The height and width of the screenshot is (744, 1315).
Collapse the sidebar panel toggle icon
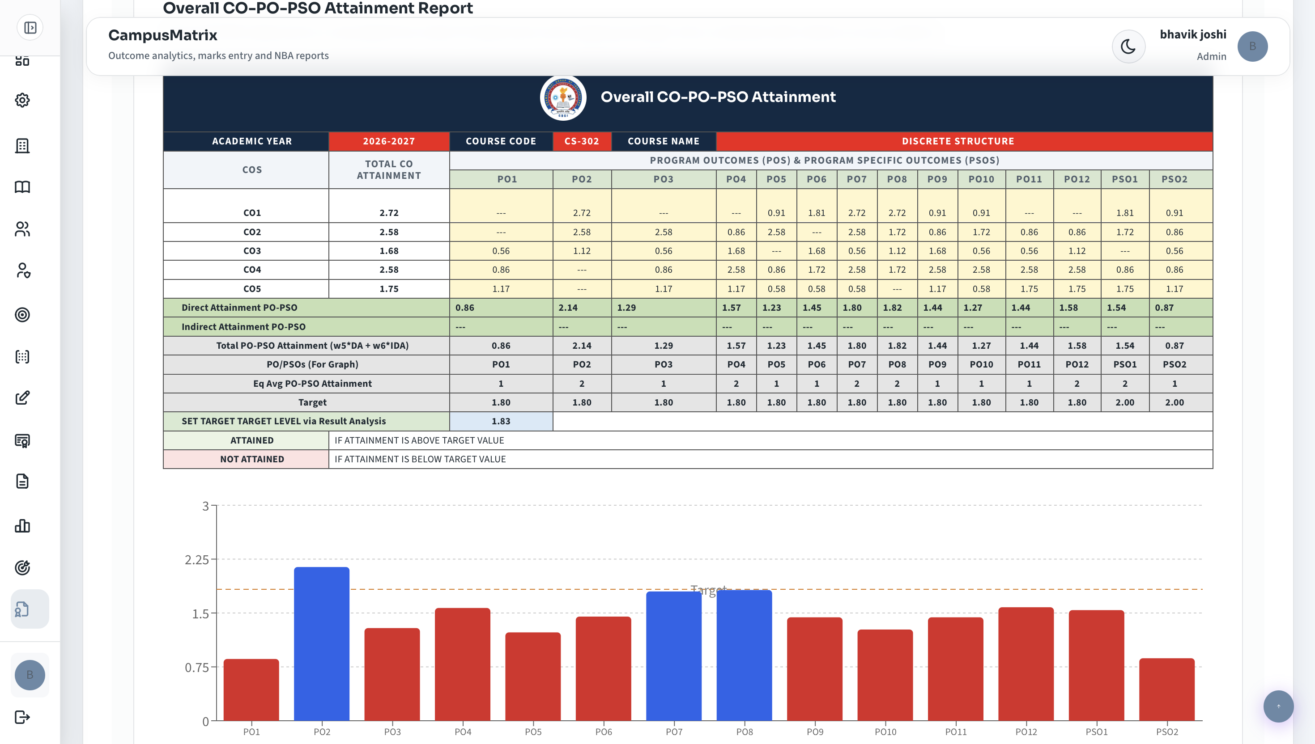pos(30,28)
